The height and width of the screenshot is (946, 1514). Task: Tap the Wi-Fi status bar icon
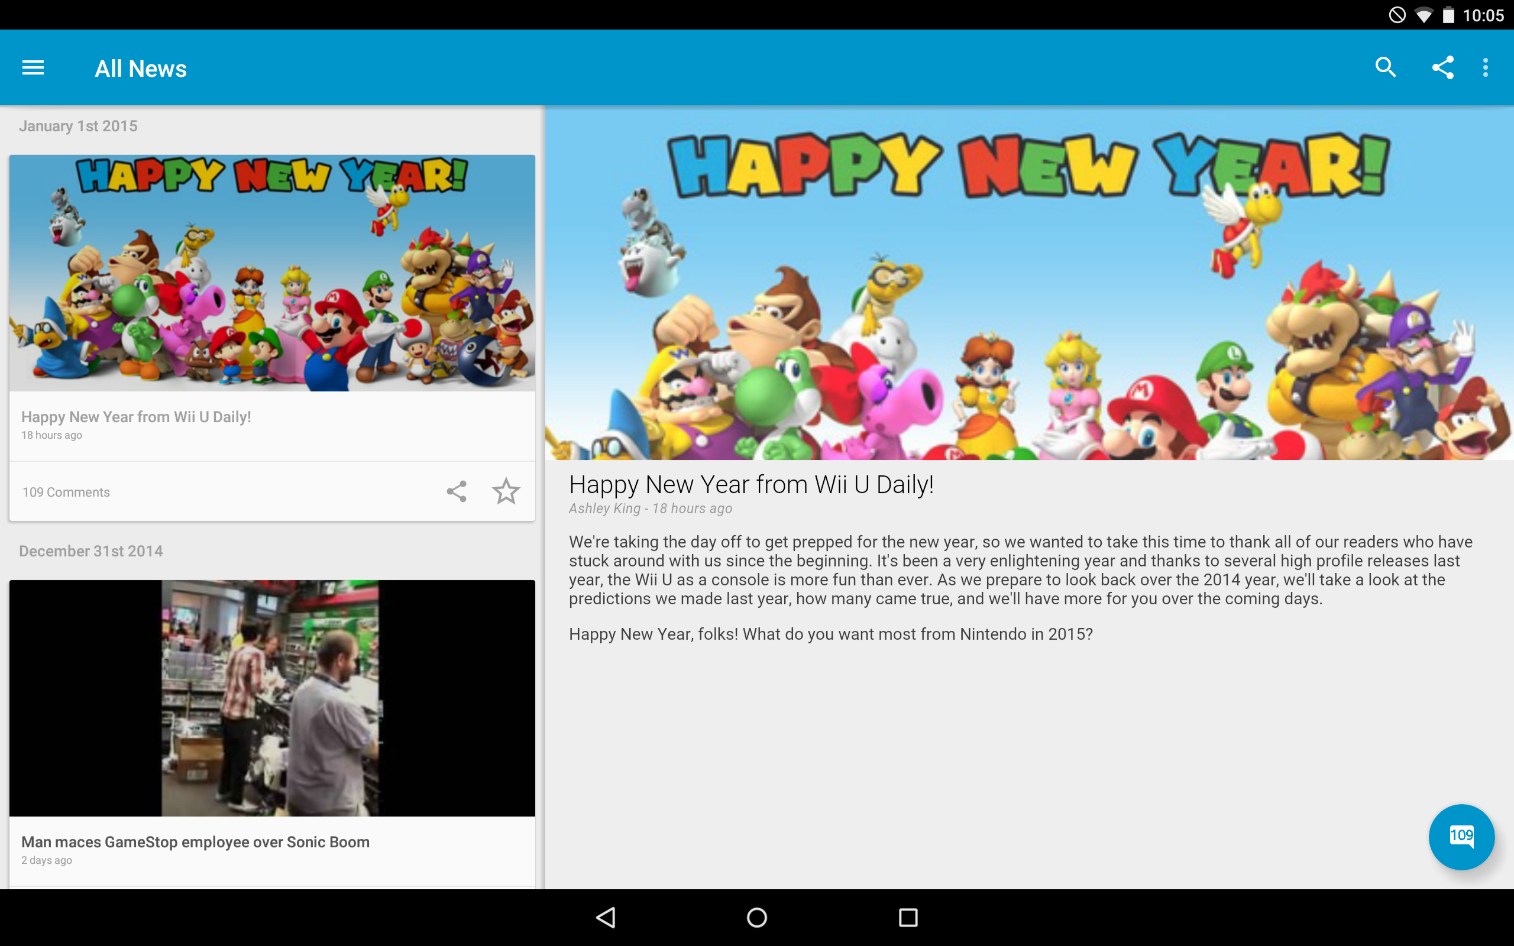[x=1424, y=15]
